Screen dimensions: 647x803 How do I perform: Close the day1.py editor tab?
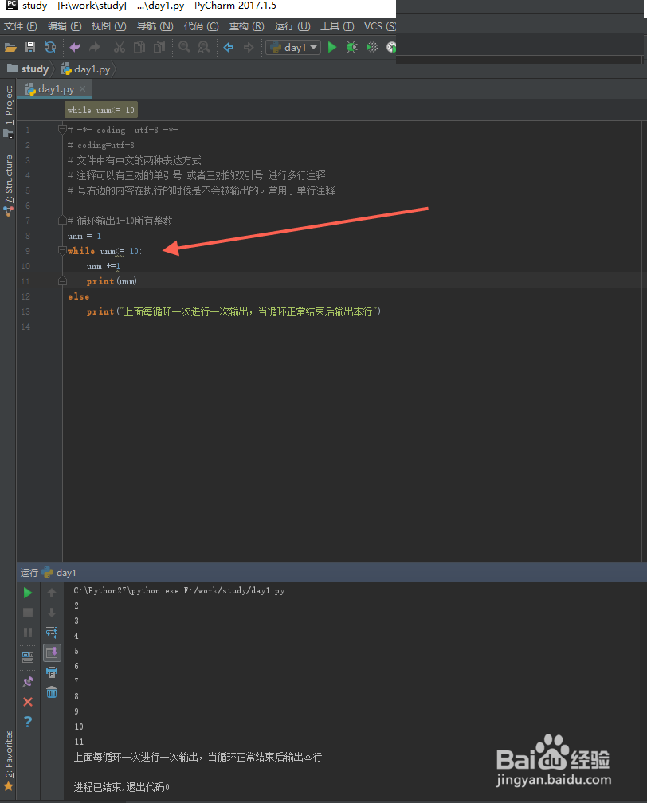click(x=83, y=89)
